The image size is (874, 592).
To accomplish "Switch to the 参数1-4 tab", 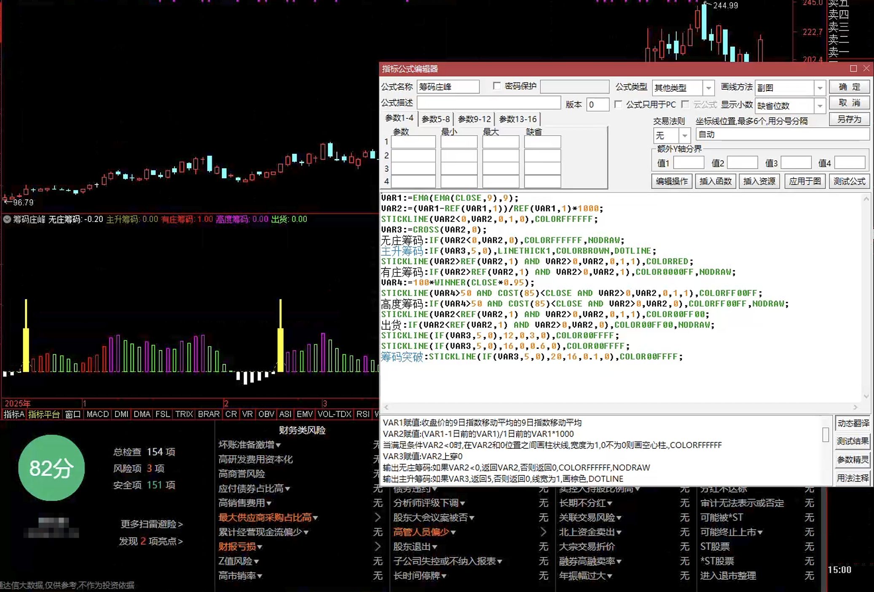I will [399, 118].
